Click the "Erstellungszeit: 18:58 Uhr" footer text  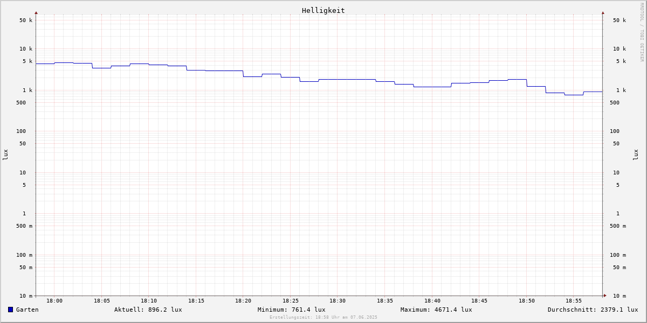pos(323,318)
